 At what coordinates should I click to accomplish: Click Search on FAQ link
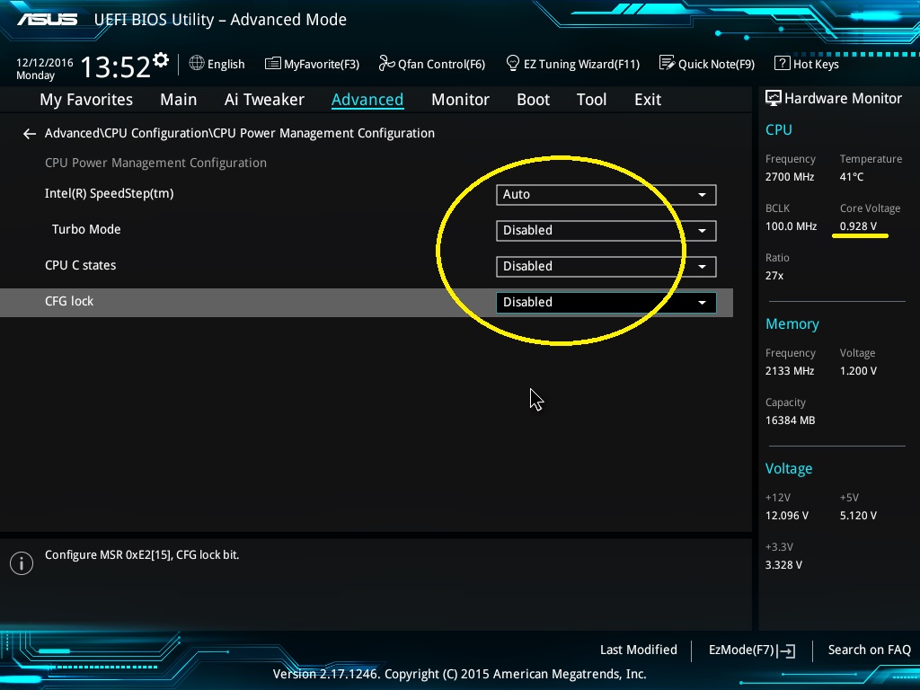869,650
